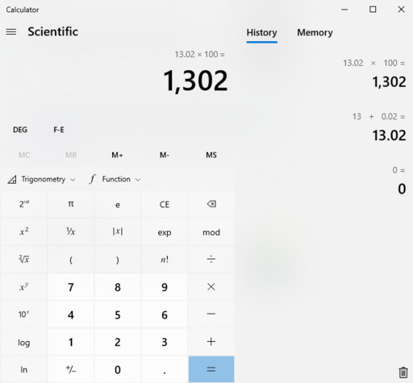
Task: Toggle sign with +/- key
Action: click(x=71, y=369)
